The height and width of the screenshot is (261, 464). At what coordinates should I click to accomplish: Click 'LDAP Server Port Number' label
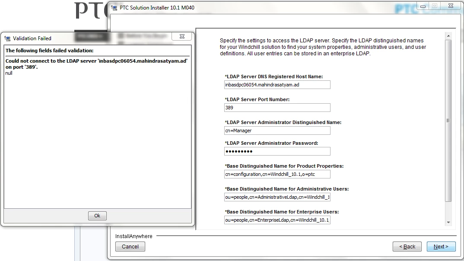(x=257, y=99)
